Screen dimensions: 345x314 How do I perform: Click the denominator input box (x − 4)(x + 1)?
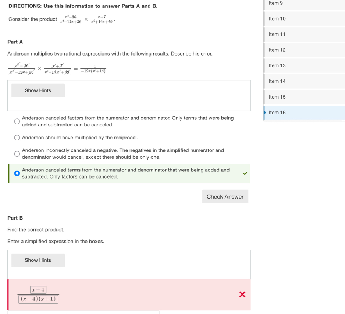coord(38,299)
